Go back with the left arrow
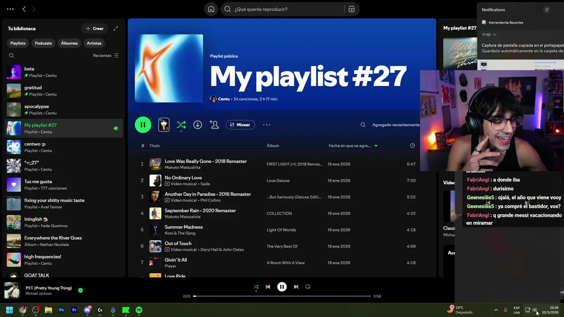 24,9
